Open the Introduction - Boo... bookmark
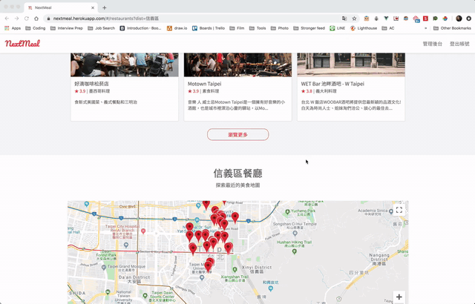This screenshot has height=304, width=475. (x=140, y=28)
